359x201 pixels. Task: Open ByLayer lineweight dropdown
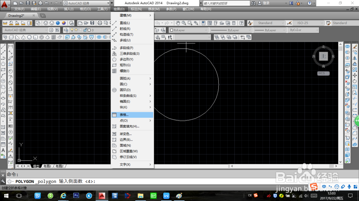[270, 30]
